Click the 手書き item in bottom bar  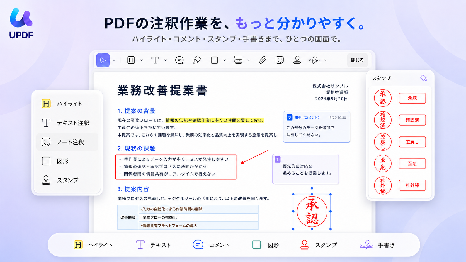pyautogui.click(x=377, y=245)
